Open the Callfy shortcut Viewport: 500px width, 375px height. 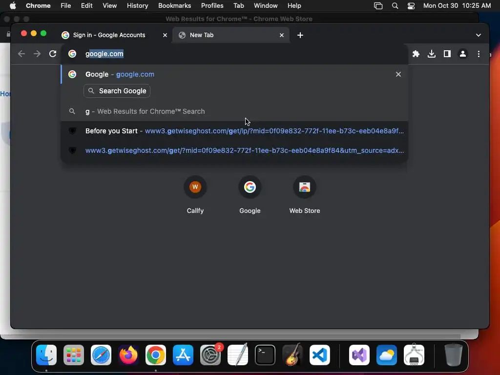tap(195, 195)
